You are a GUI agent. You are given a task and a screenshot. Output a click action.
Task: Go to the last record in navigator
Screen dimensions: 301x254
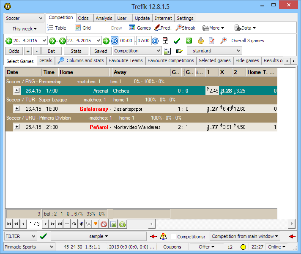point(60,224)
